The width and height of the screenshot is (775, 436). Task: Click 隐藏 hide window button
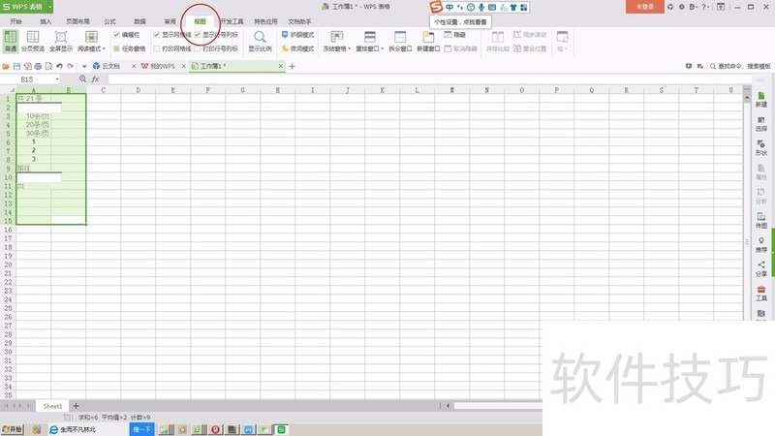point(454,35)
